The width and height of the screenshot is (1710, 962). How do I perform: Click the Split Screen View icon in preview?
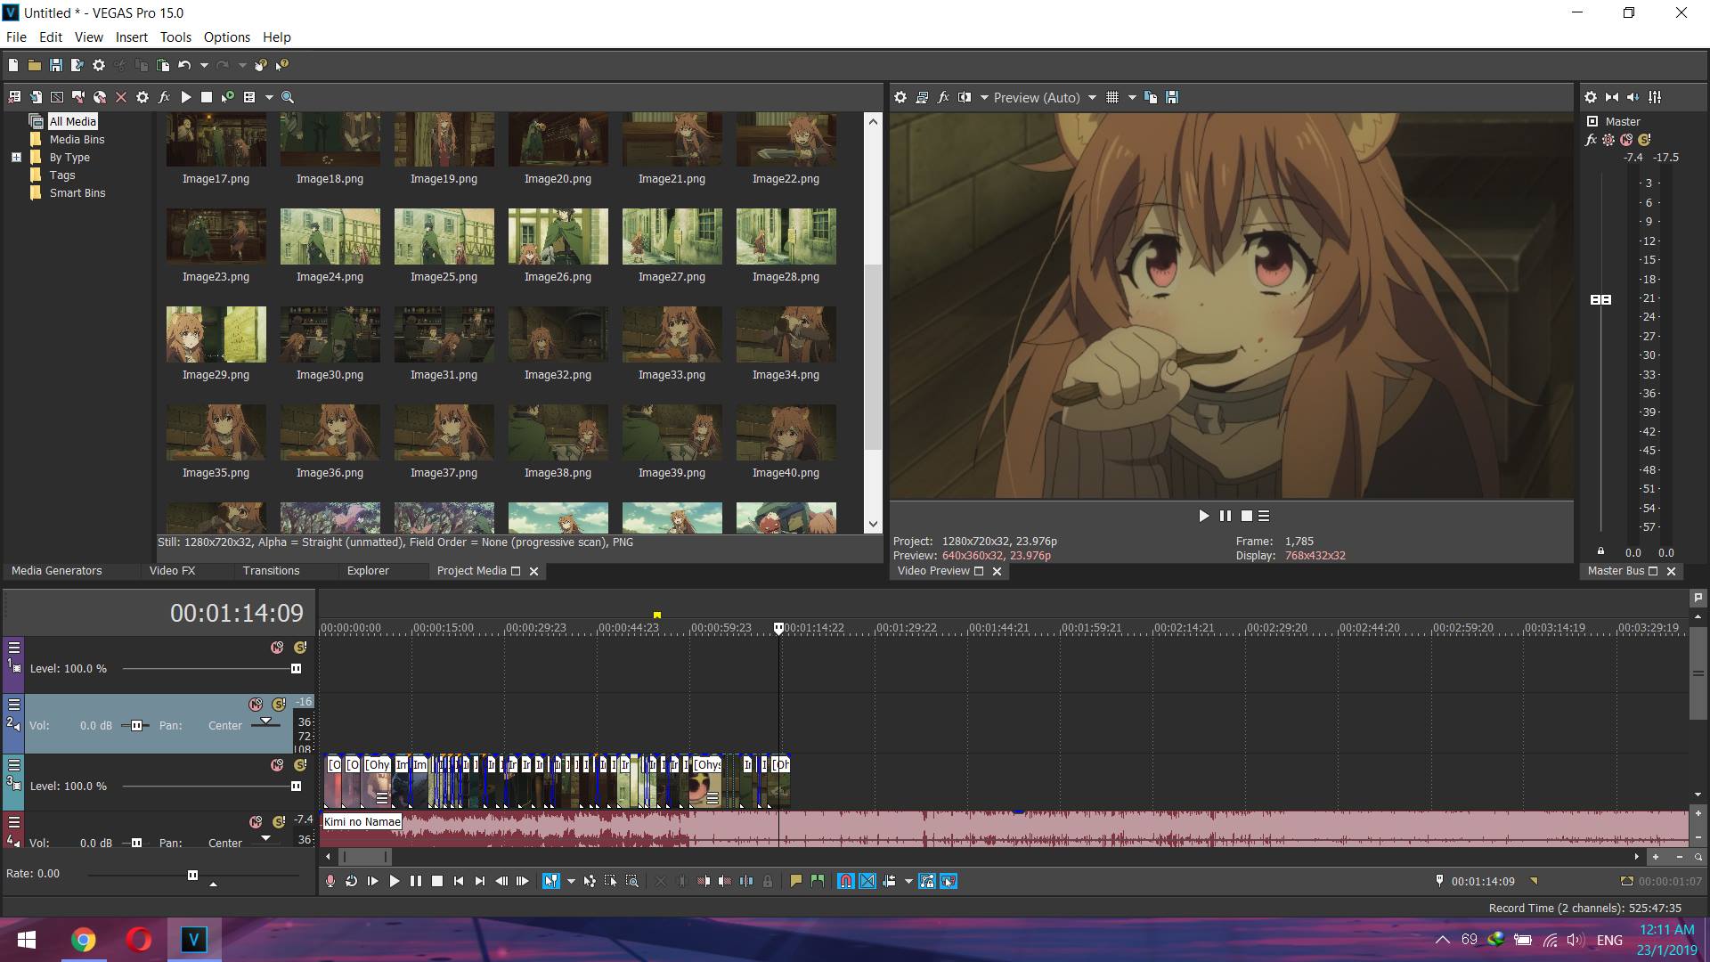[965, 97]
